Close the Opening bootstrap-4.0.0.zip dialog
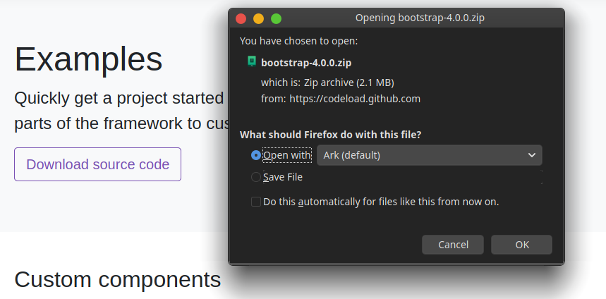This screenshot has width=606, height=299. click(241, 18)
